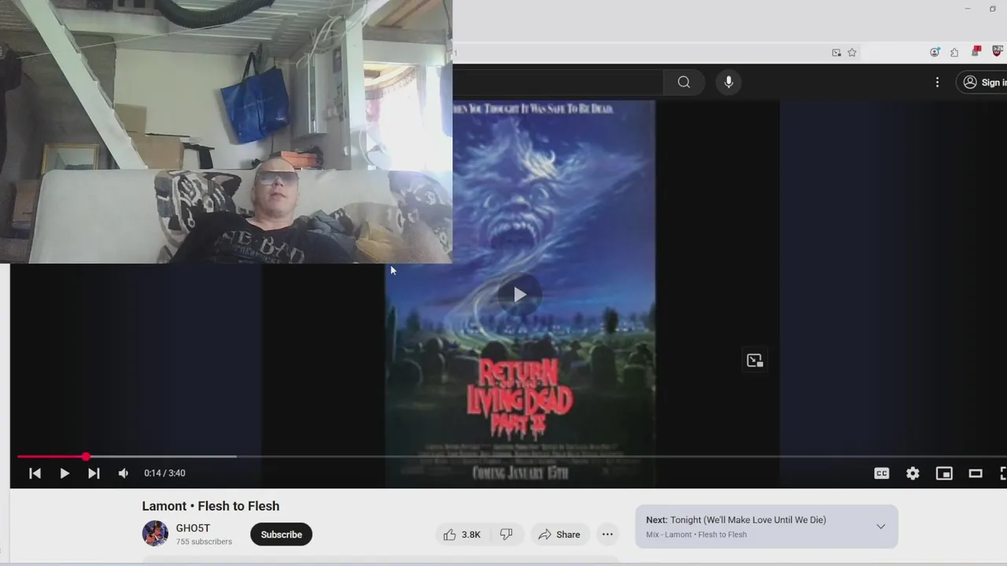Screen dimensions: 1007x566
Task: Click the 0:14 / 3:40 time display
Action: (x=164, y=473)
